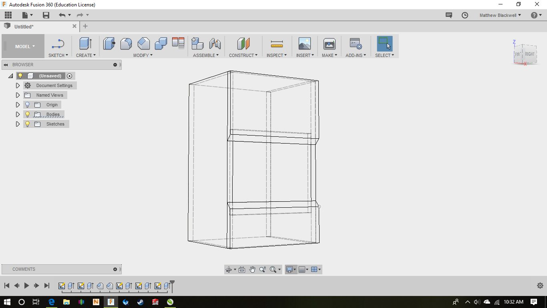This screenshot has height=308, width=547.
Task: Open the SKETCH menu label
Action: pyautogui.click(x=58, y=55)
